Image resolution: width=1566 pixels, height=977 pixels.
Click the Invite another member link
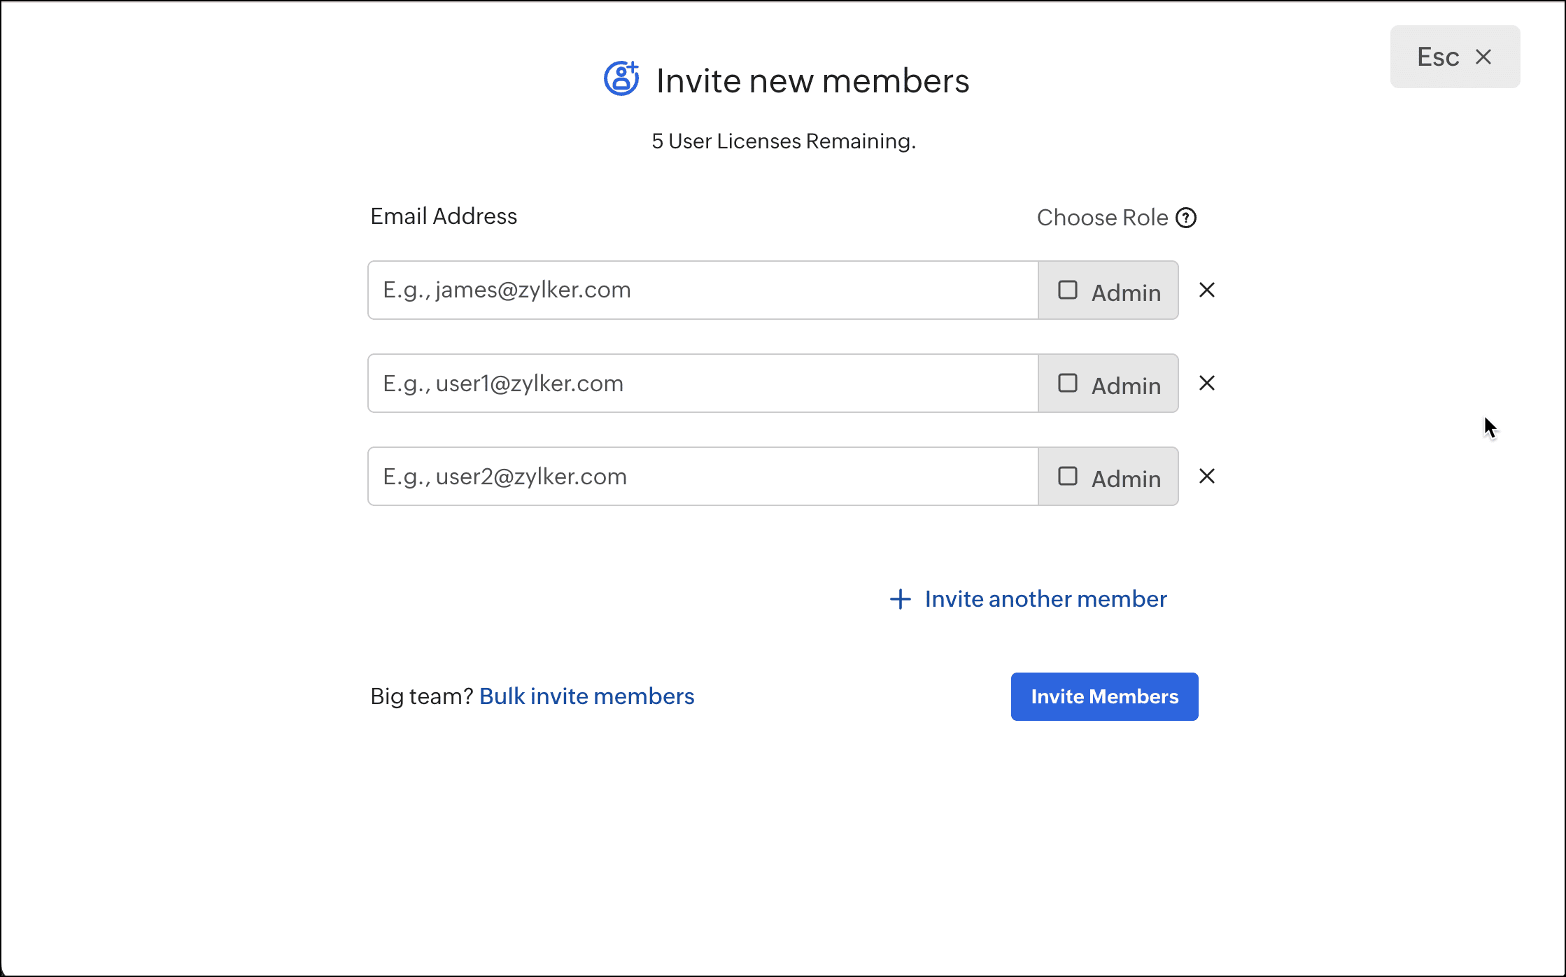pyautogui.click(x=1045, y=599)
